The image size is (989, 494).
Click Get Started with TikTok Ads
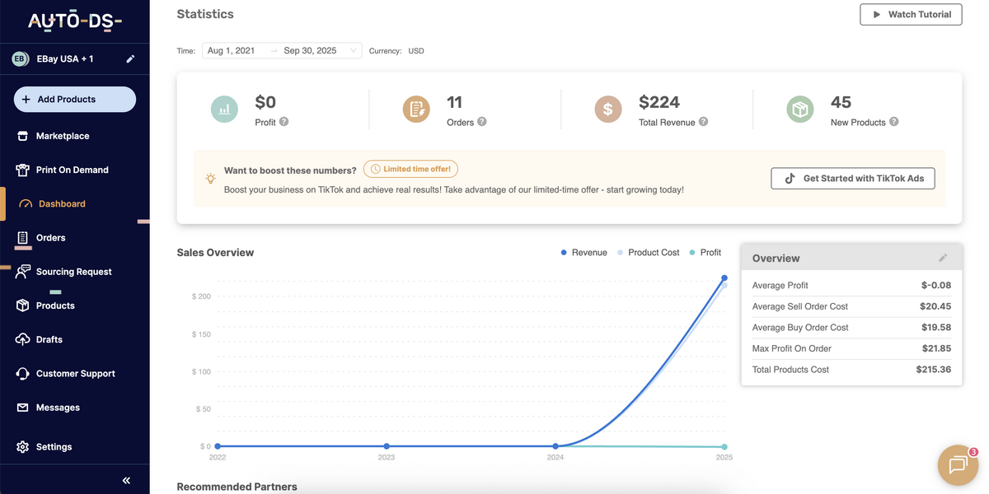[x=852, y=178]
